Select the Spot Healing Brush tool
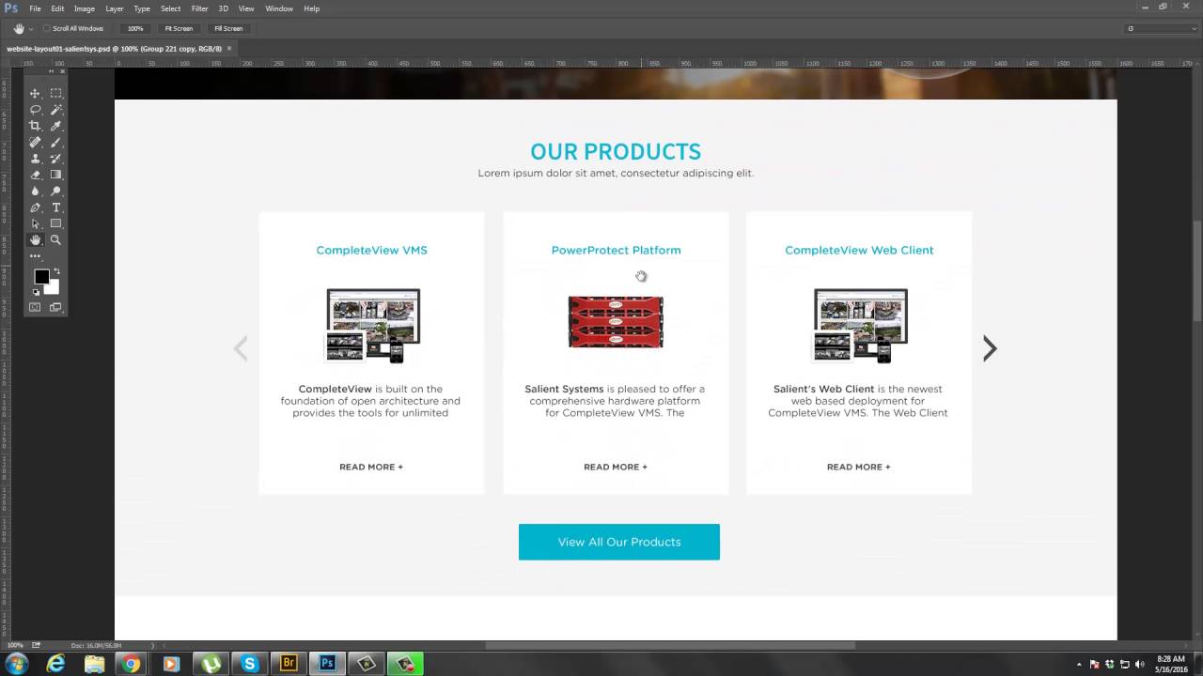1203x676 pixels. coord(35,143)
